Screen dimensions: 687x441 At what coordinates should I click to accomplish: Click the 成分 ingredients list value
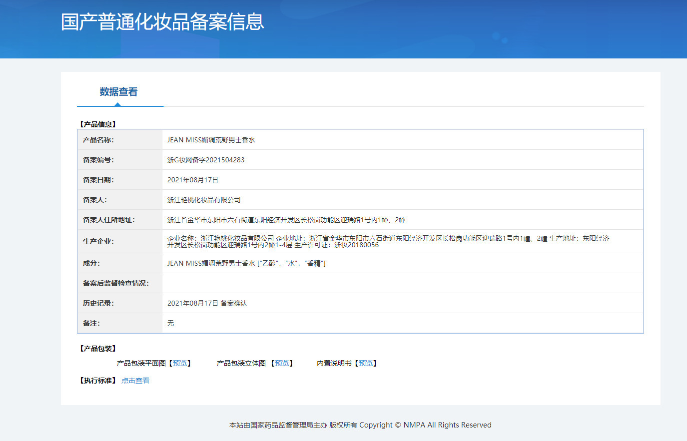pyautogui.click(x=246, y=264)
